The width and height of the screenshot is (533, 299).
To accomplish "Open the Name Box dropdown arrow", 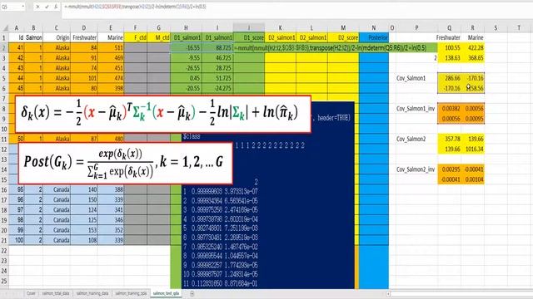I will (x=22, y=7).
